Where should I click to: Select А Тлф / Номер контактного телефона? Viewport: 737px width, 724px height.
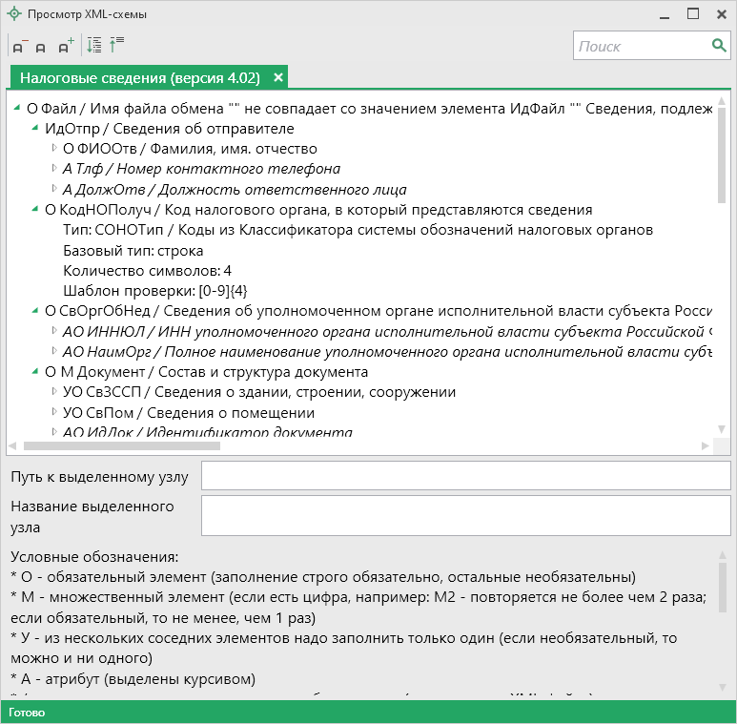201,169
